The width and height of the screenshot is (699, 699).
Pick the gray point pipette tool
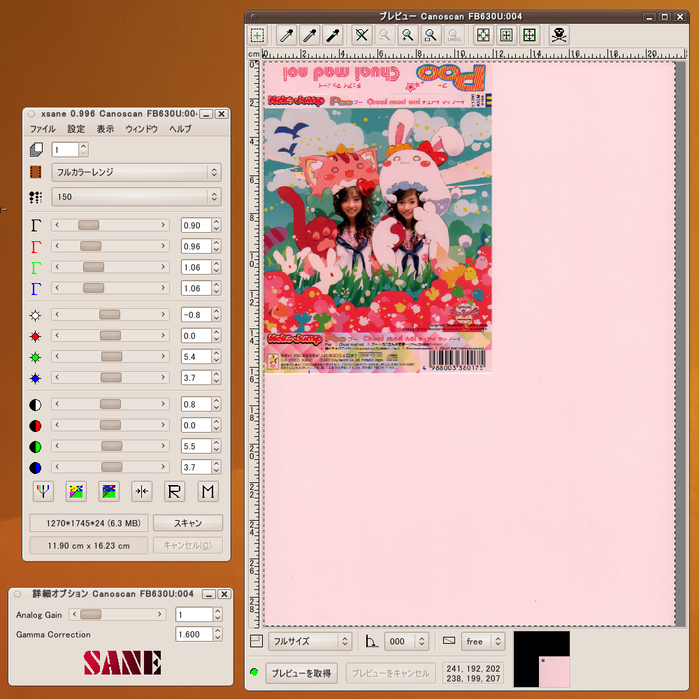310,35
